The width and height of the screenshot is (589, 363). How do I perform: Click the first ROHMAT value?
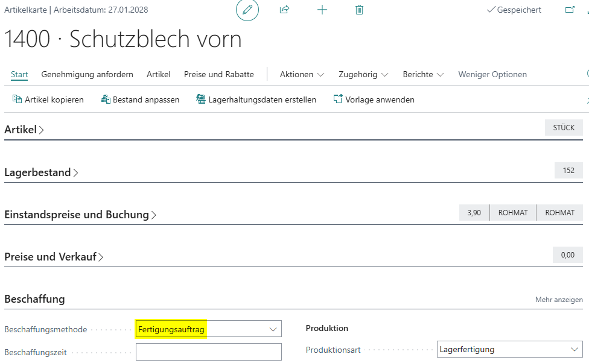coord(513,213)
